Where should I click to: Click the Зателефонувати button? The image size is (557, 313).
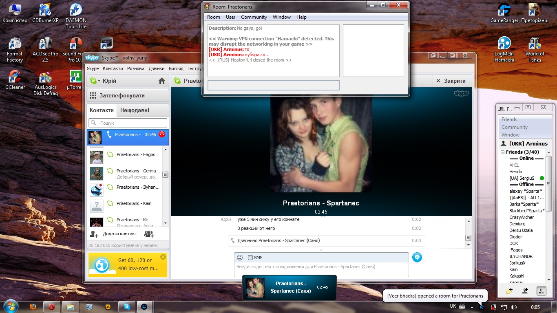pyautogui.click(x=128, y=95)
